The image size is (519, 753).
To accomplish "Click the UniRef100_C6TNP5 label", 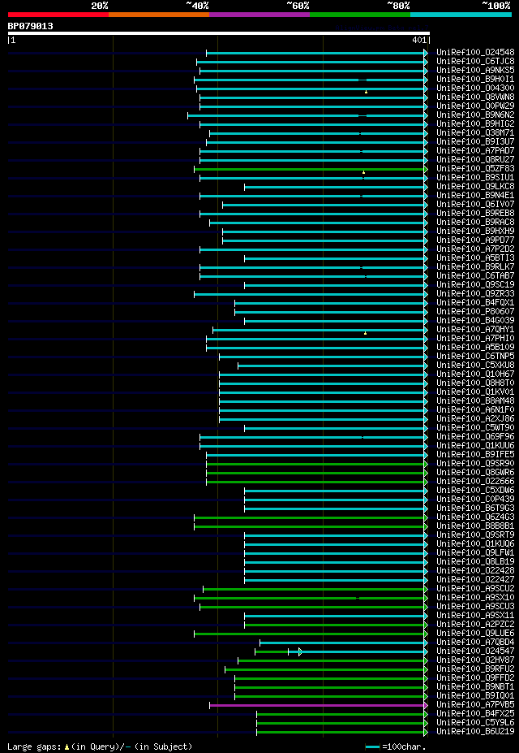I will (x=475, y=357).
